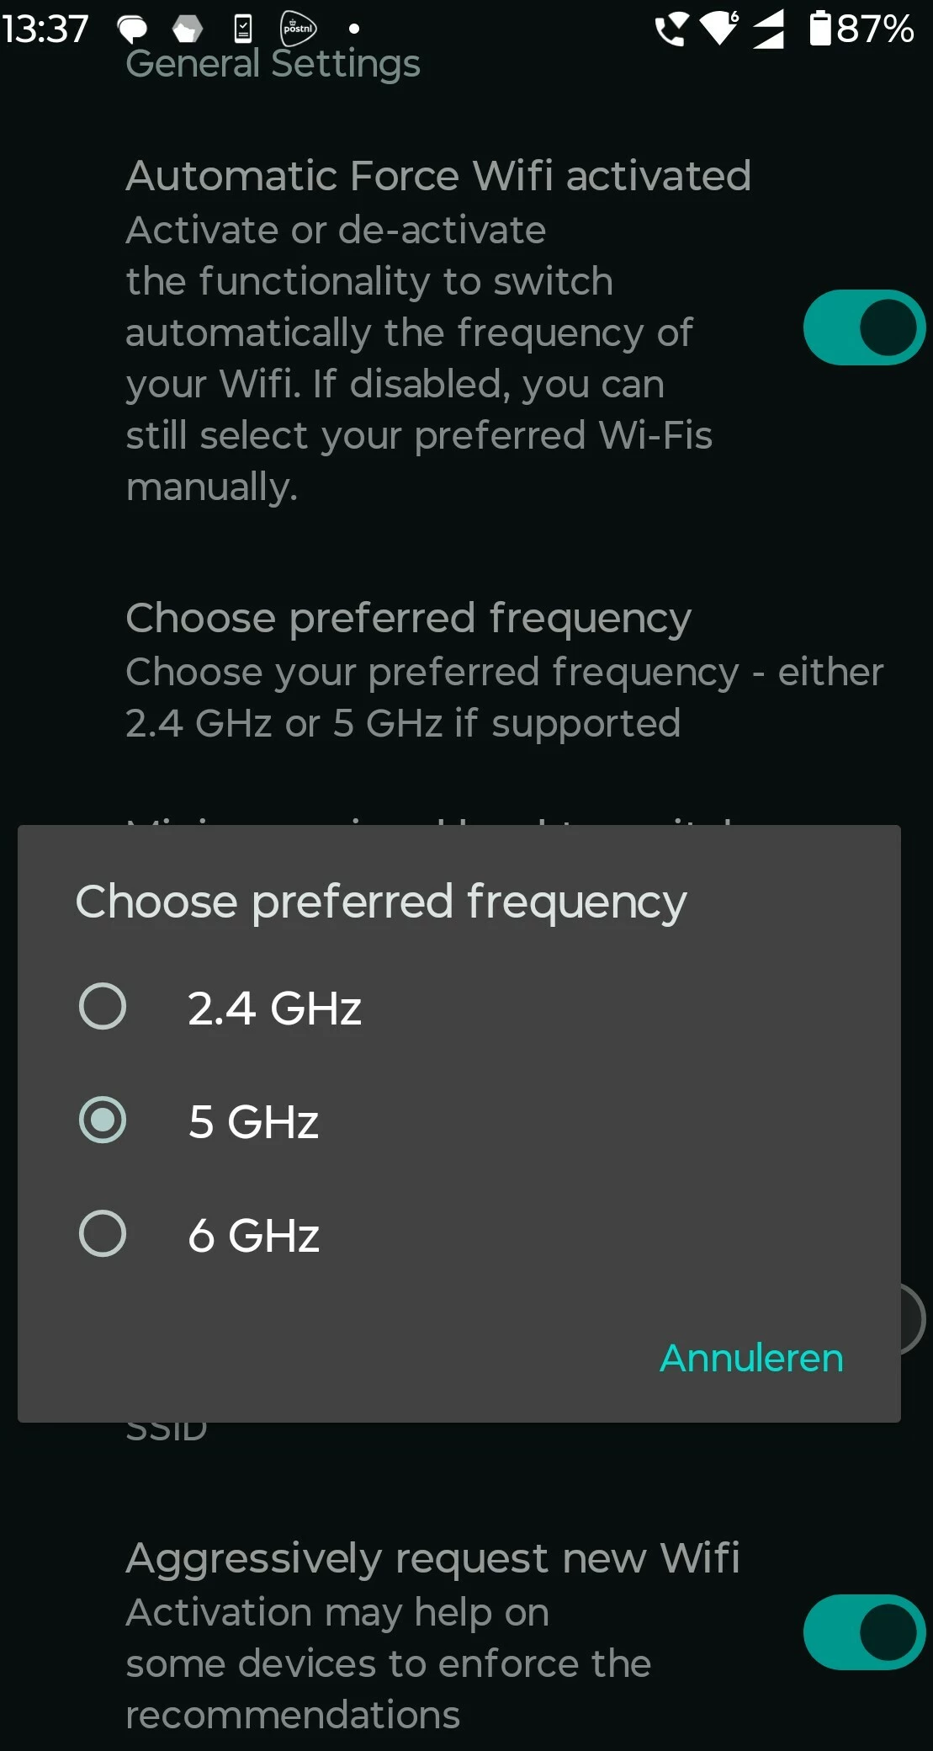This screenshot has width=933, height=1751.
Task: Select the 6 GHz radio button
Action: [103, 1234]
